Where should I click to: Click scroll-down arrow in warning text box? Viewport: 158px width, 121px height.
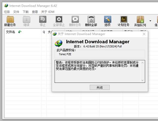[x=143, y=80]
